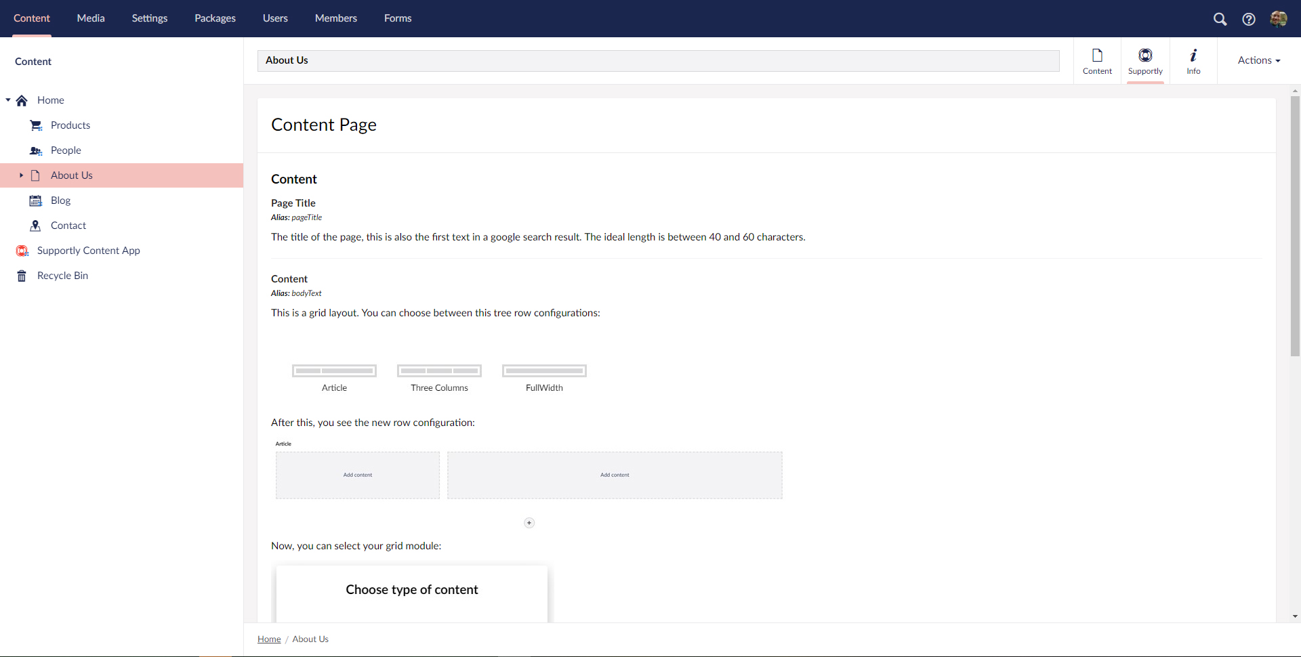Select Supportly Content App in tree

click(88, 251)
